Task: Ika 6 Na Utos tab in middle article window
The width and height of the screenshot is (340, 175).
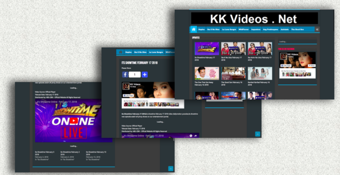Action: point(140,52)
